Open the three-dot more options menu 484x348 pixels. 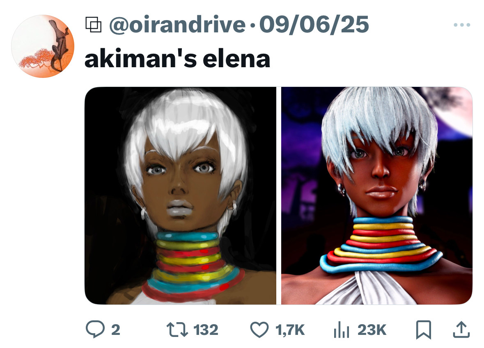(x=462, y=25)
